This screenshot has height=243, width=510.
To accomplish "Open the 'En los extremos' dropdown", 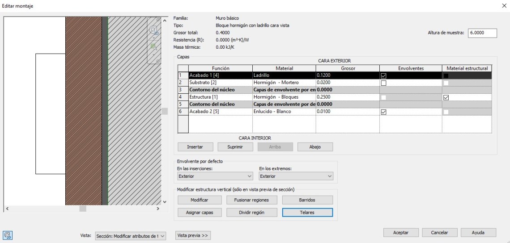I will click(x=296, y=176).
